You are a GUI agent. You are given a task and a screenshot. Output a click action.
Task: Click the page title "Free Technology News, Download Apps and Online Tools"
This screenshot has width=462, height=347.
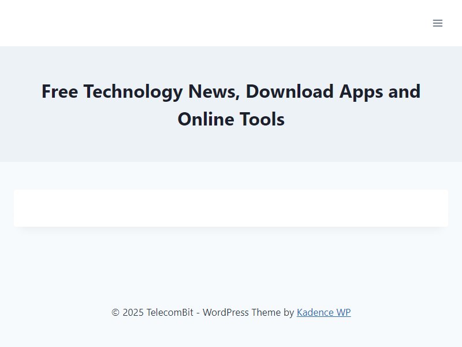click(x=231, y=105)
